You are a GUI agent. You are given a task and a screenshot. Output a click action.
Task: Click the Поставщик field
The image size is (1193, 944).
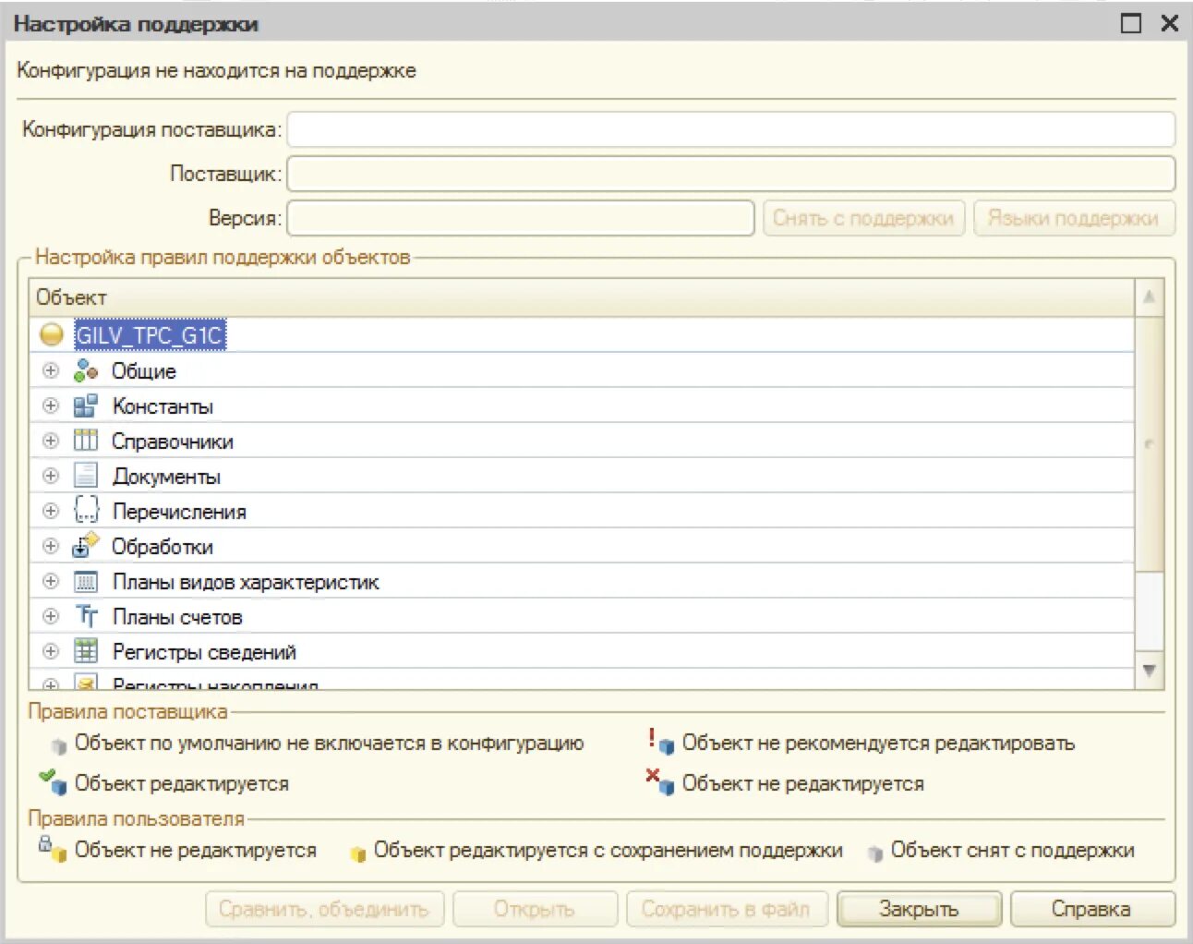(x=730, y=174)
